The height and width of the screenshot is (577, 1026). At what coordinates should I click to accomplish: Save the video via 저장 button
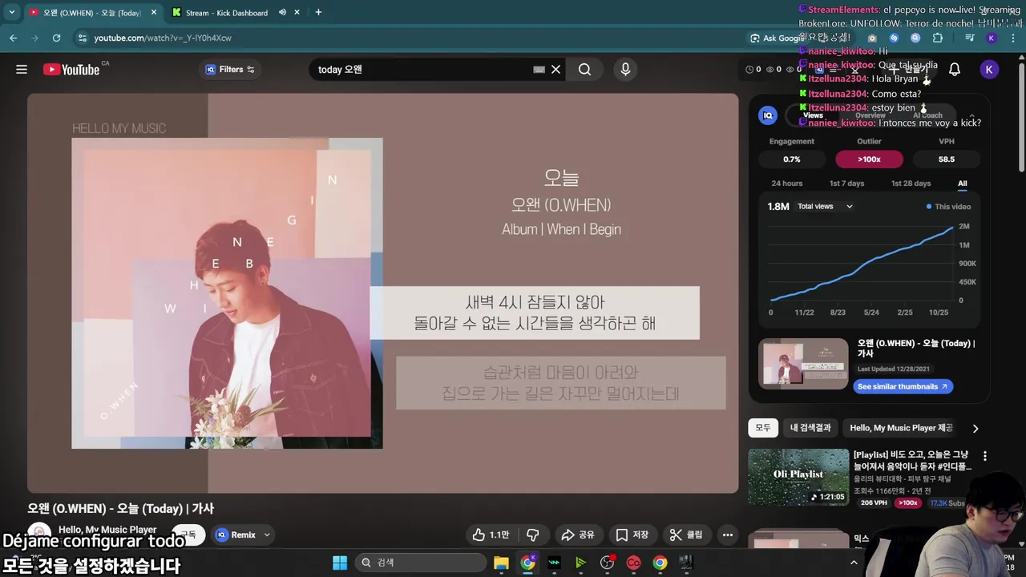[632, 535]
